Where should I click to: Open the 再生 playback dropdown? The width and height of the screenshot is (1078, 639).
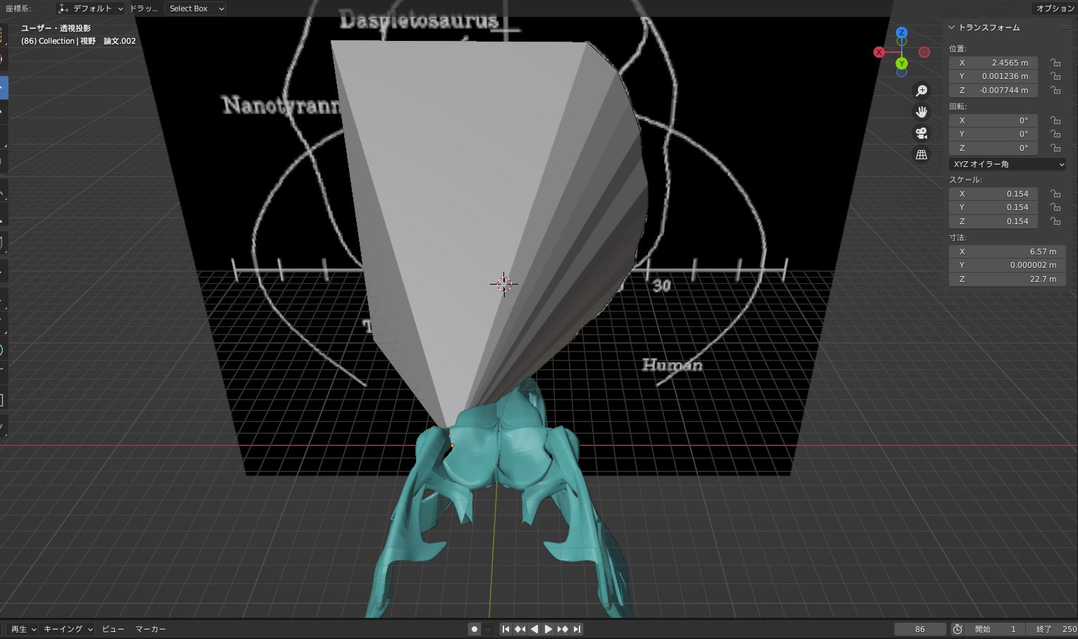tap(23, 629)
